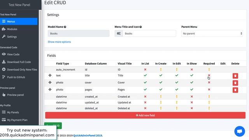This screenshot has height=140, width=249.
Task: Toggle In Create for pages field
Action: pyautogui.click(x=161, y=89)
